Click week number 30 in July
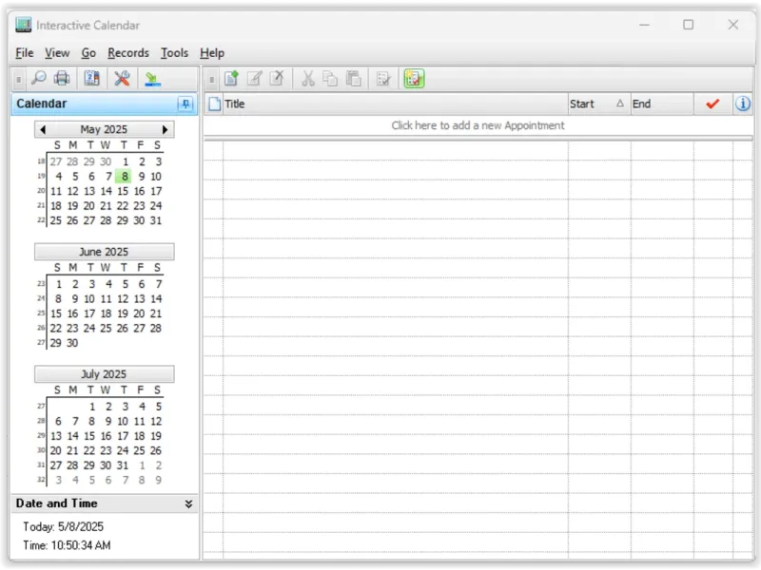The image size is (761, 570). 41,450
